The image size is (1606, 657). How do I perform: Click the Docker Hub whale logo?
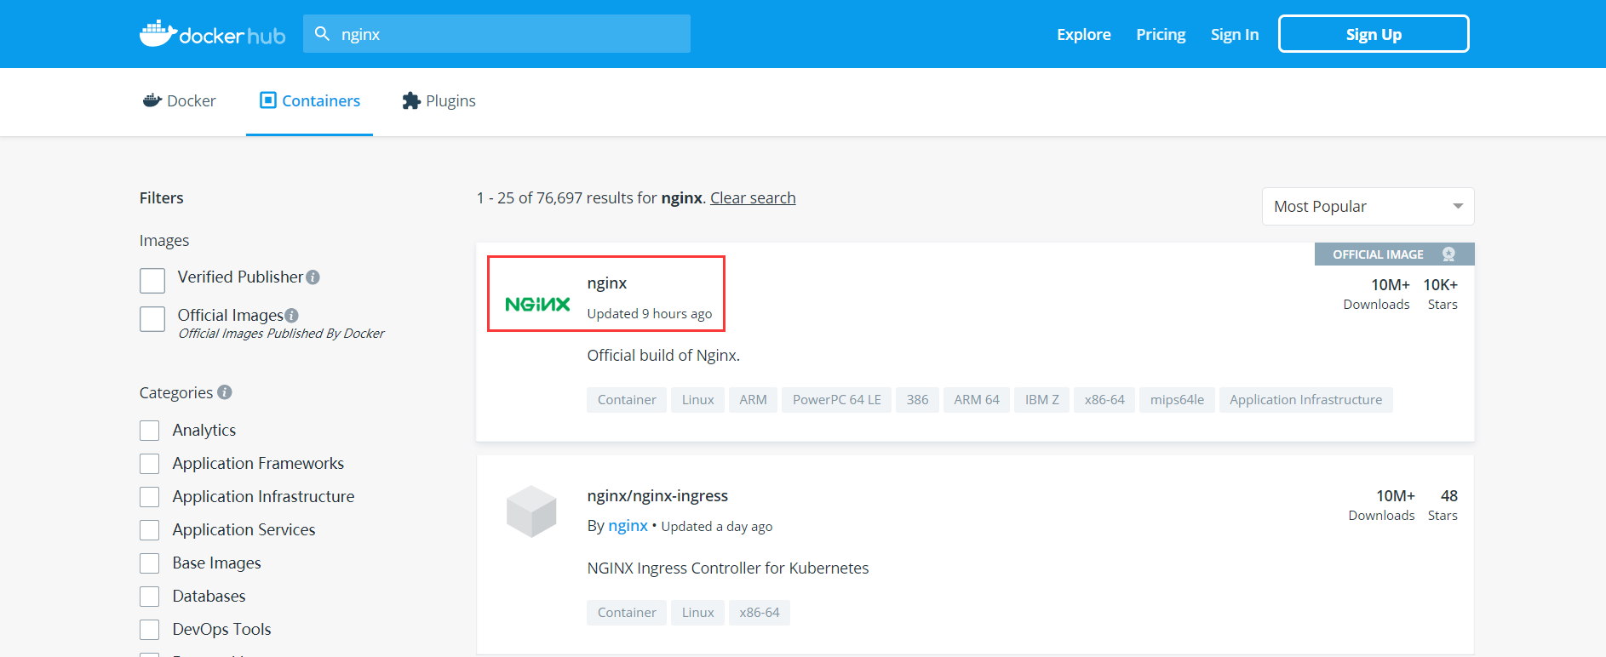(212, 34)
